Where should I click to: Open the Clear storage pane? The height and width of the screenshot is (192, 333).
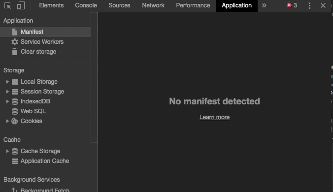[38, 52]
